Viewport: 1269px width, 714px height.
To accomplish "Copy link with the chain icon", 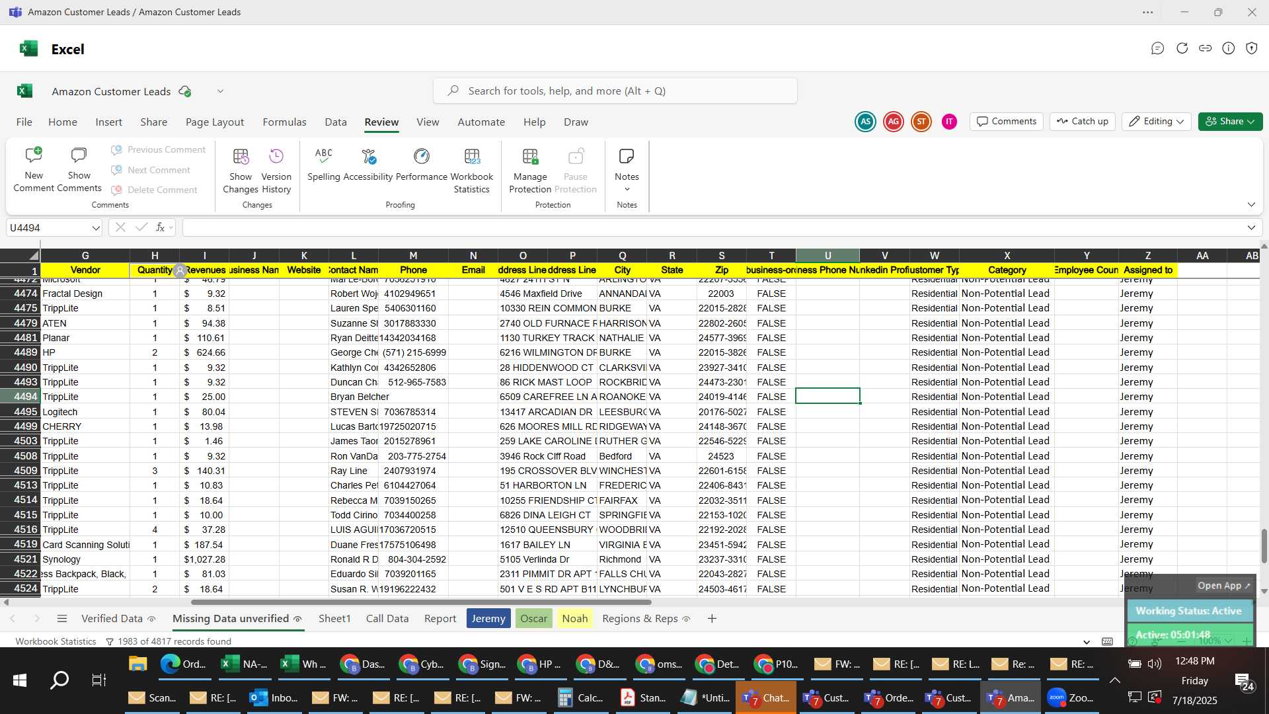I will [1206, 48].
